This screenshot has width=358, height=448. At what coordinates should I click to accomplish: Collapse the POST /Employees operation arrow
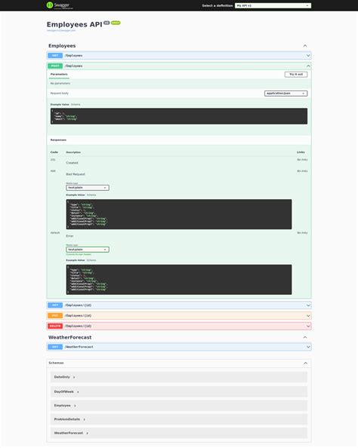coord(308,66)
